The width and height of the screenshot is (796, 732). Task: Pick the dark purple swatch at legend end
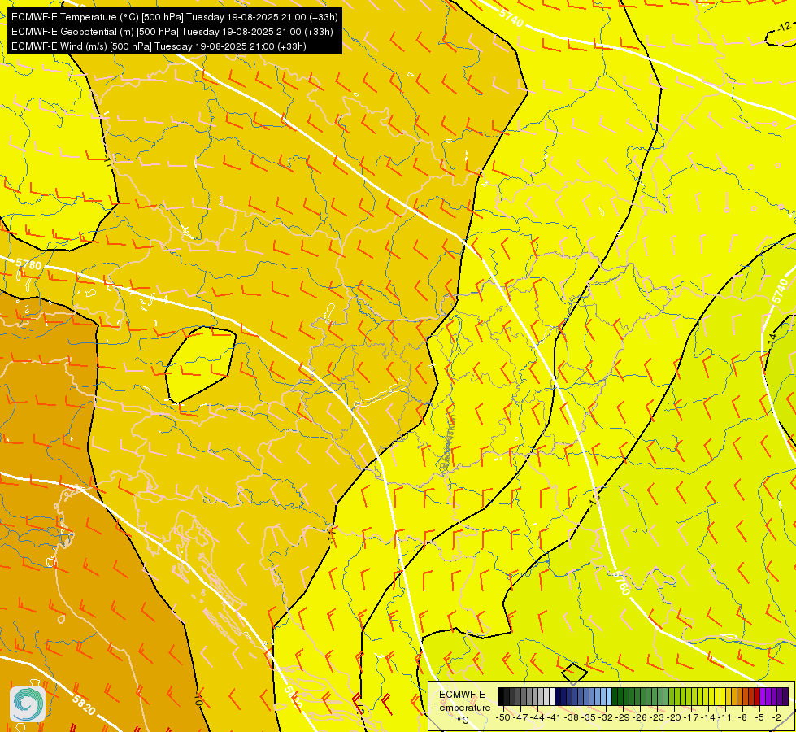pos(785,696)
